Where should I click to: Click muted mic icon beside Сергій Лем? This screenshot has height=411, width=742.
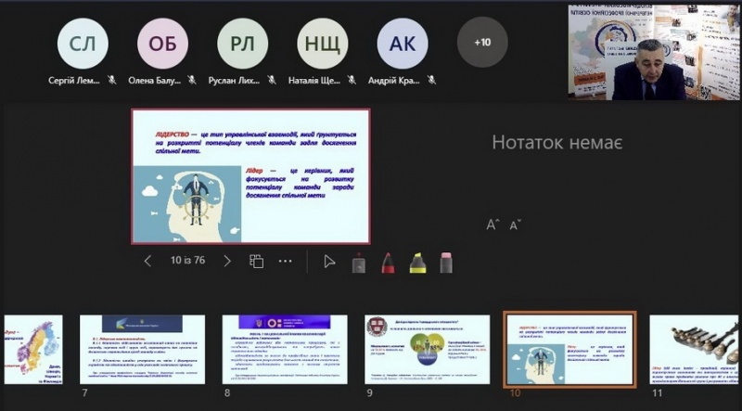tap(111, 80)
